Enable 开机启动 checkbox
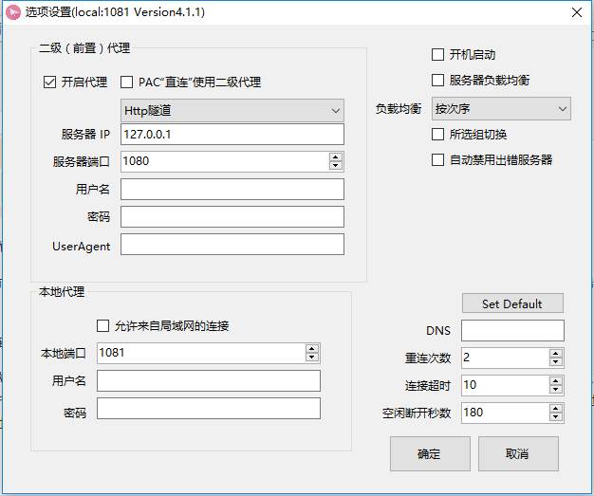This screenshot has width=594, height=496. (x=438, y=55)
